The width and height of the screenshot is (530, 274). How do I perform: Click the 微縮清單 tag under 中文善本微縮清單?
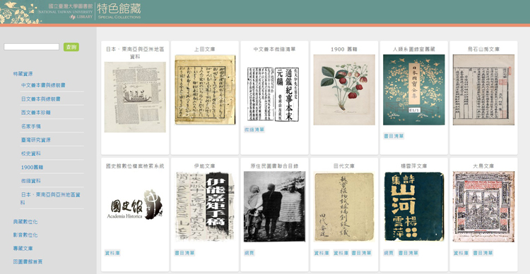(x=254, y=130)
